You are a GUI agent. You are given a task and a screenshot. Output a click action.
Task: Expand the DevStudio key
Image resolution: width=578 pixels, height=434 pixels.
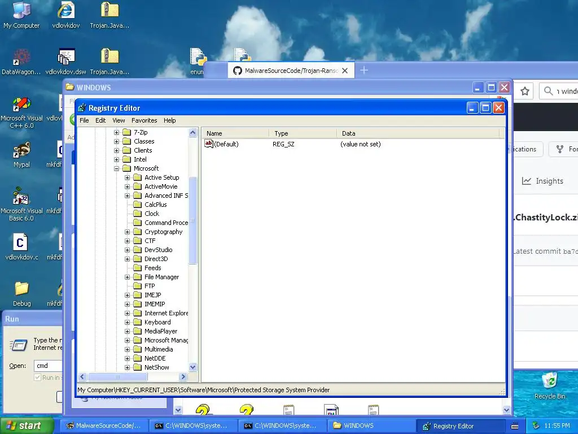point(127,250)
